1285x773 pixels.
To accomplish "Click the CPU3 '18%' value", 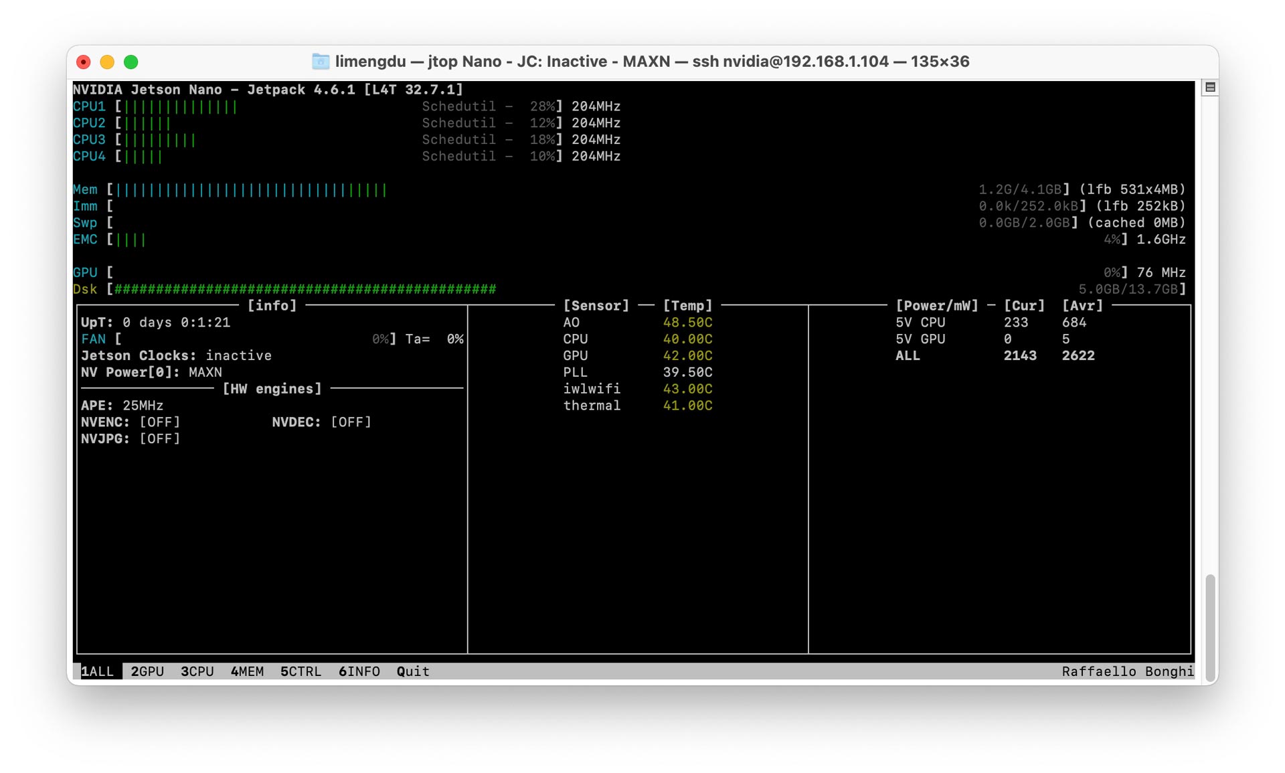I will coord(542,140).
